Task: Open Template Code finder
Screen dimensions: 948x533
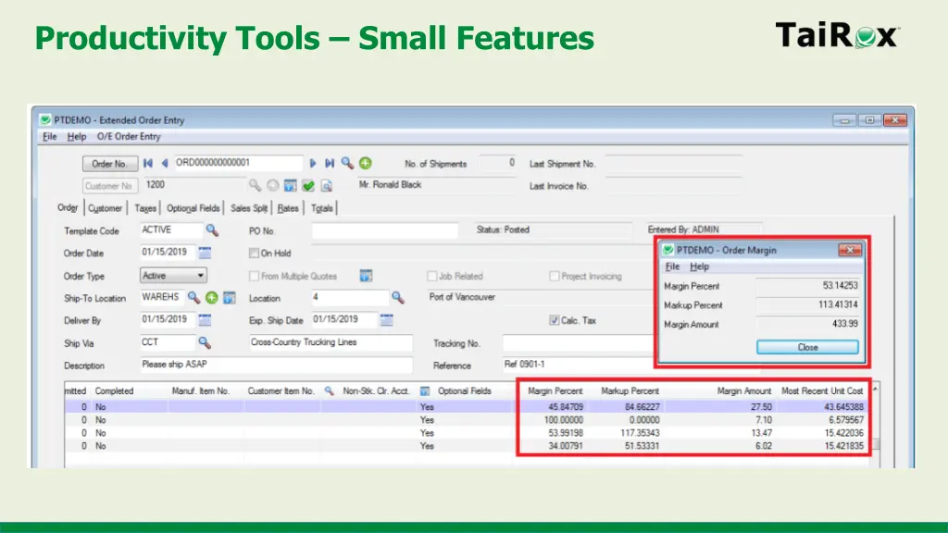Action: [x=212, y=230]
